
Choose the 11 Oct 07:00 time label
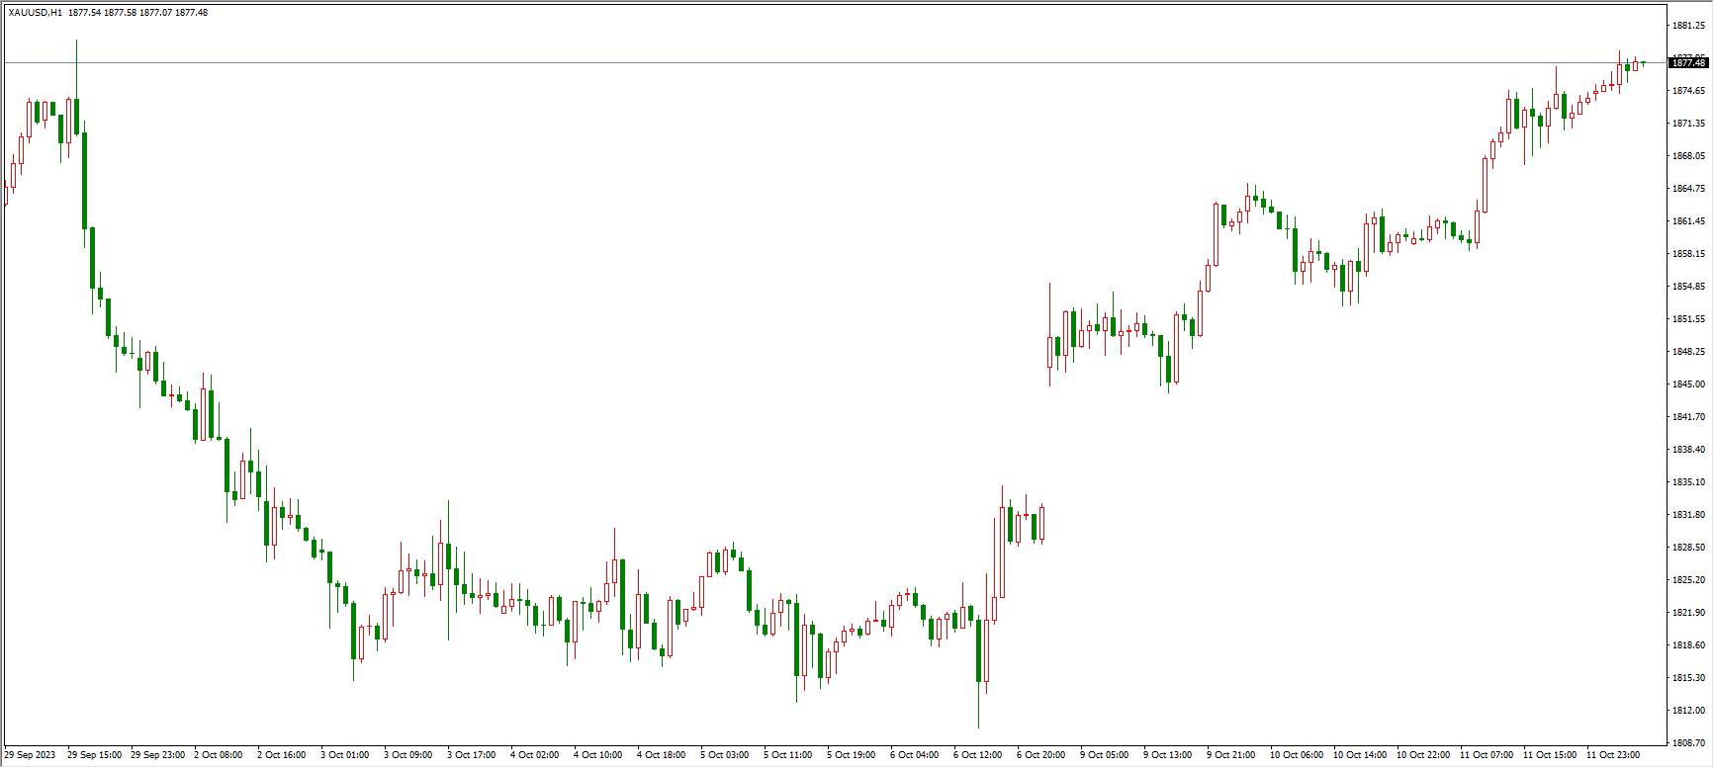coord(1488,756)
